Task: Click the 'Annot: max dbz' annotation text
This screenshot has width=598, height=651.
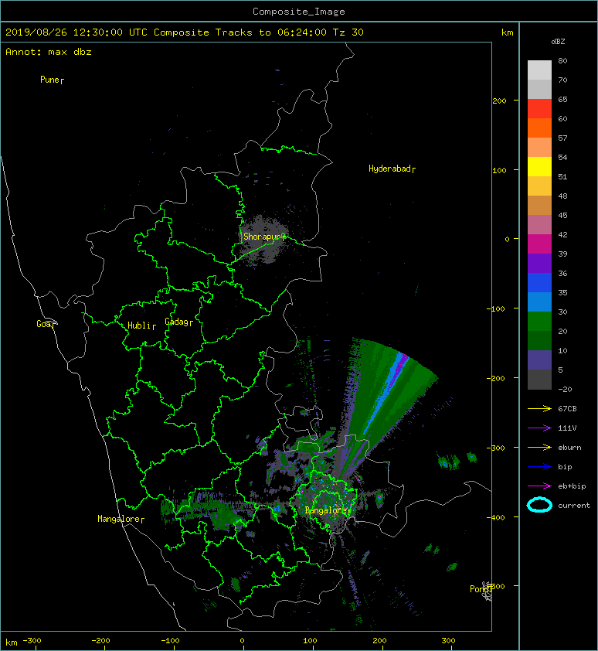Action: coord(49,52)
